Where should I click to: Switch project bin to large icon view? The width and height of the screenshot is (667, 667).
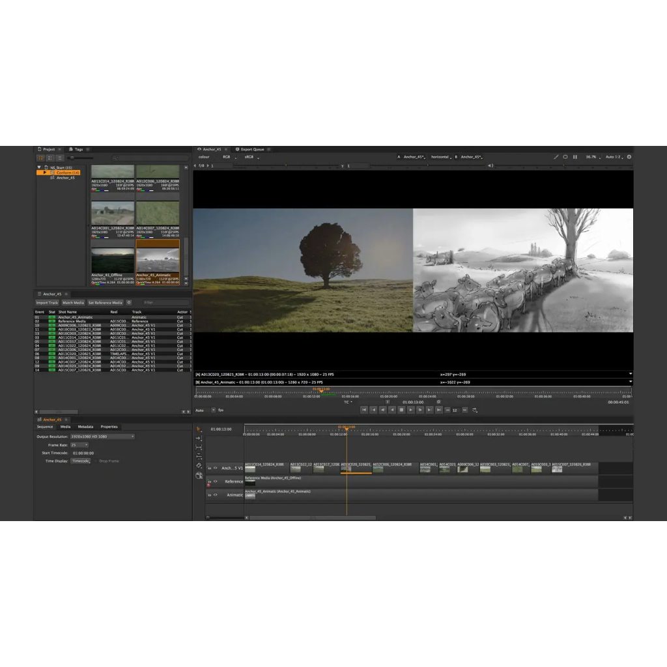tap(40, 158)
